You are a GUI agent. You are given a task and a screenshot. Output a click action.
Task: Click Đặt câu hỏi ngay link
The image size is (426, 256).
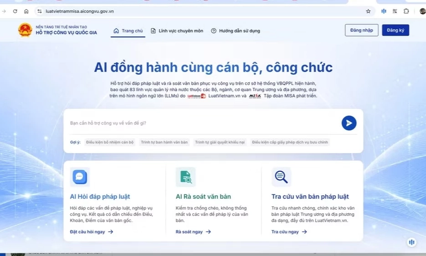(x=91, y=232)
